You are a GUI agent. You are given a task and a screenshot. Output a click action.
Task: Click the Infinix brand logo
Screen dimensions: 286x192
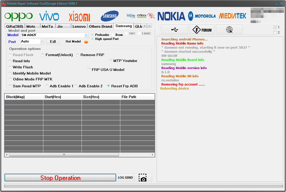coord(142,16)
